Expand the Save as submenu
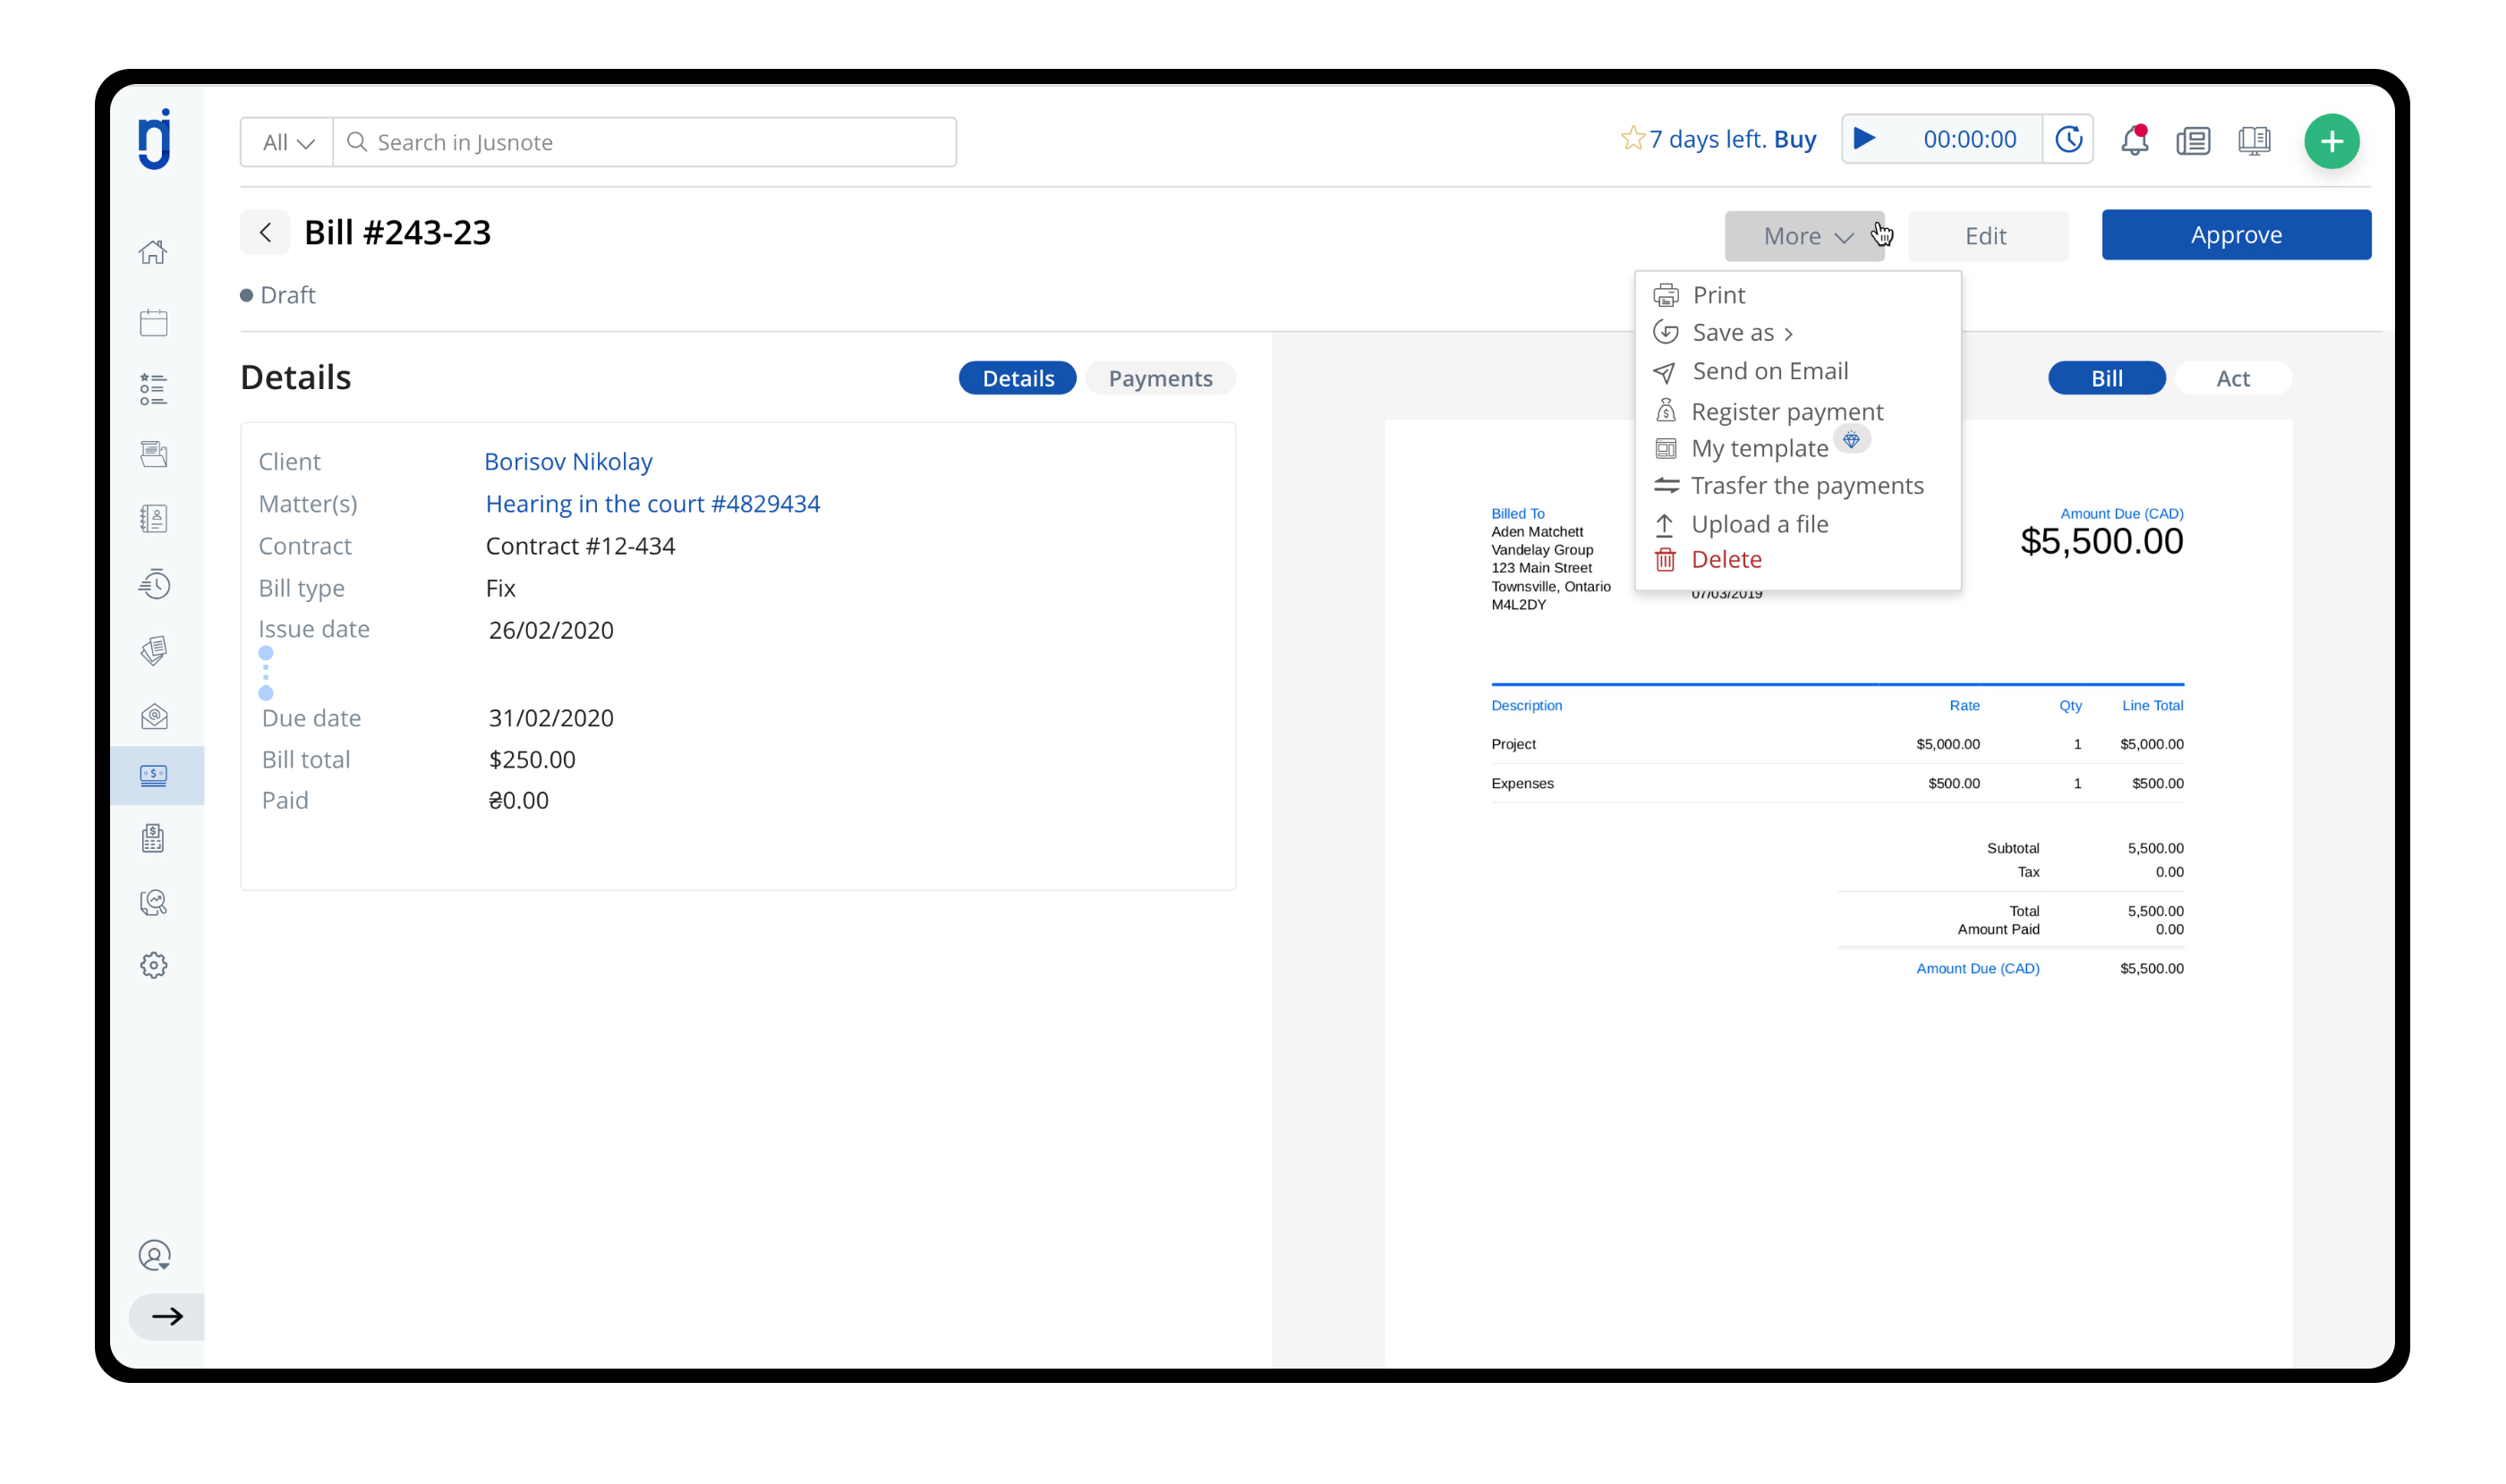 click(x=1741, y=332)
